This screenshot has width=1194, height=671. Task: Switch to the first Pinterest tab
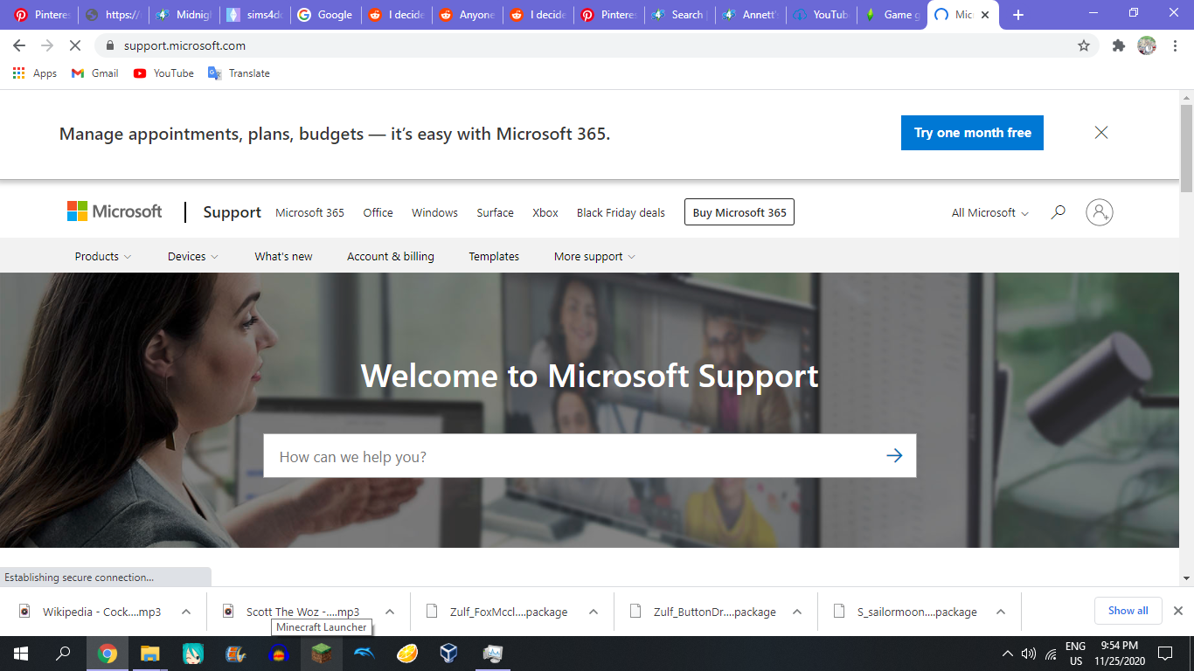(41, 15)
